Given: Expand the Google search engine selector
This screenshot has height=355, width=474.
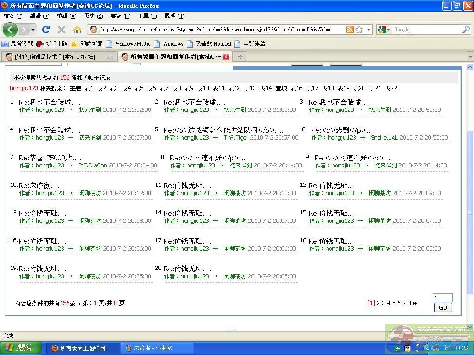Looking at the screenshot, I should coord(389,30).
